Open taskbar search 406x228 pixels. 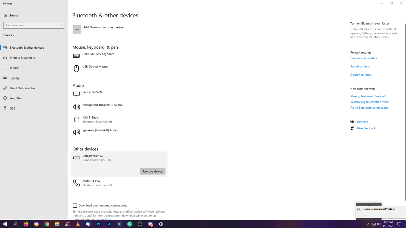(15, 224)
